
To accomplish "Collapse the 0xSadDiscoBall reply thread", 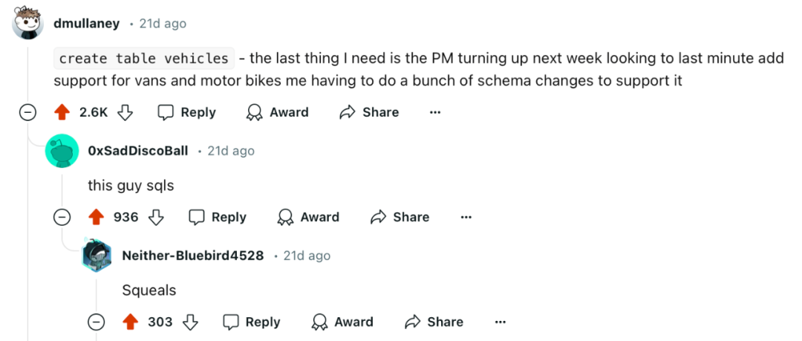I will click(x=62, y=218).
